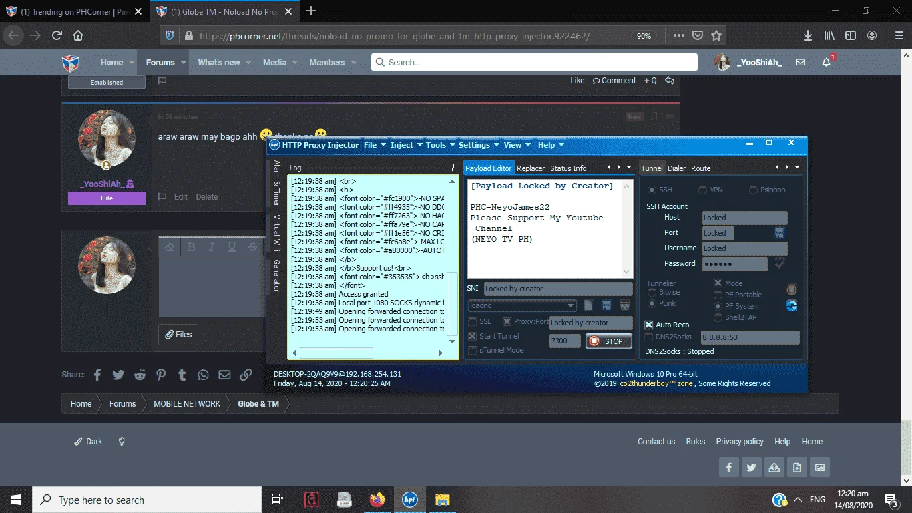Image resolution: width=912 pixels, height=513 pixels.
Task: Share the thread via WhatsApp
Action: click(x=203, y=375)
